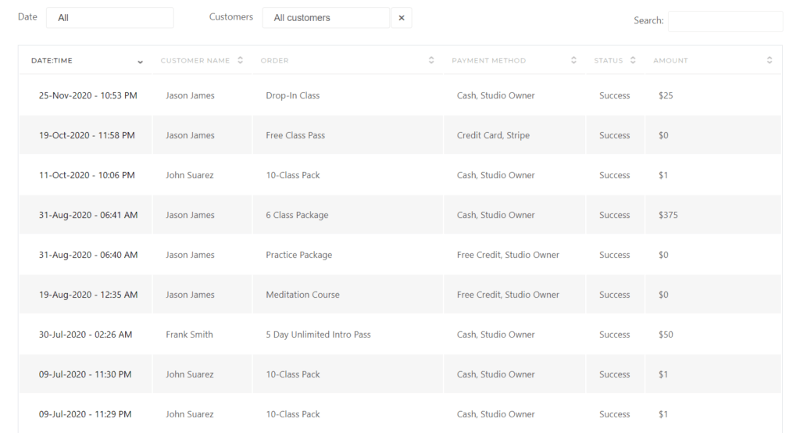Viewport: 800px width, 433px height.
Task: Click the sort arrow in Date:Time header
Action: coord(141,61)
